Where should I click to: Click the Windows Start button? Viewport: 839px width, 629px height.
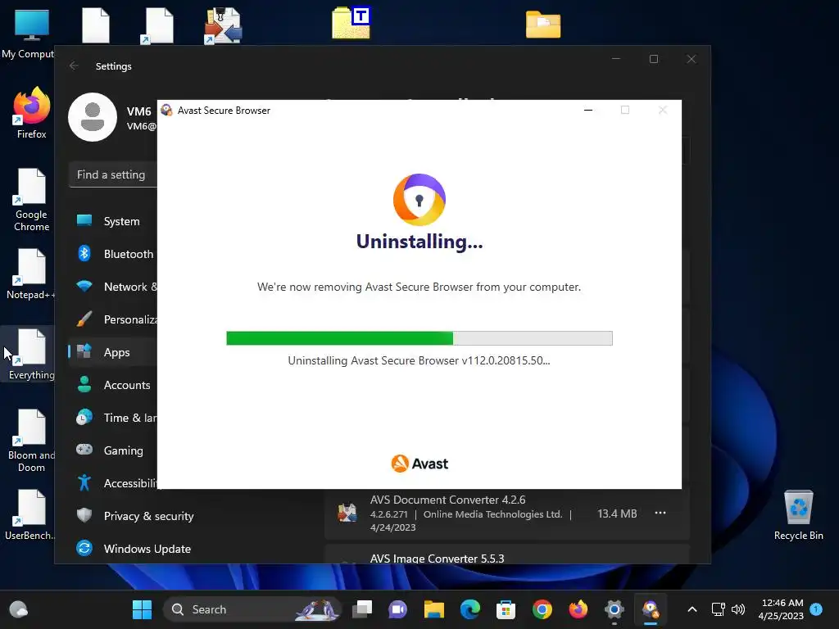click(x=142, y=609)
